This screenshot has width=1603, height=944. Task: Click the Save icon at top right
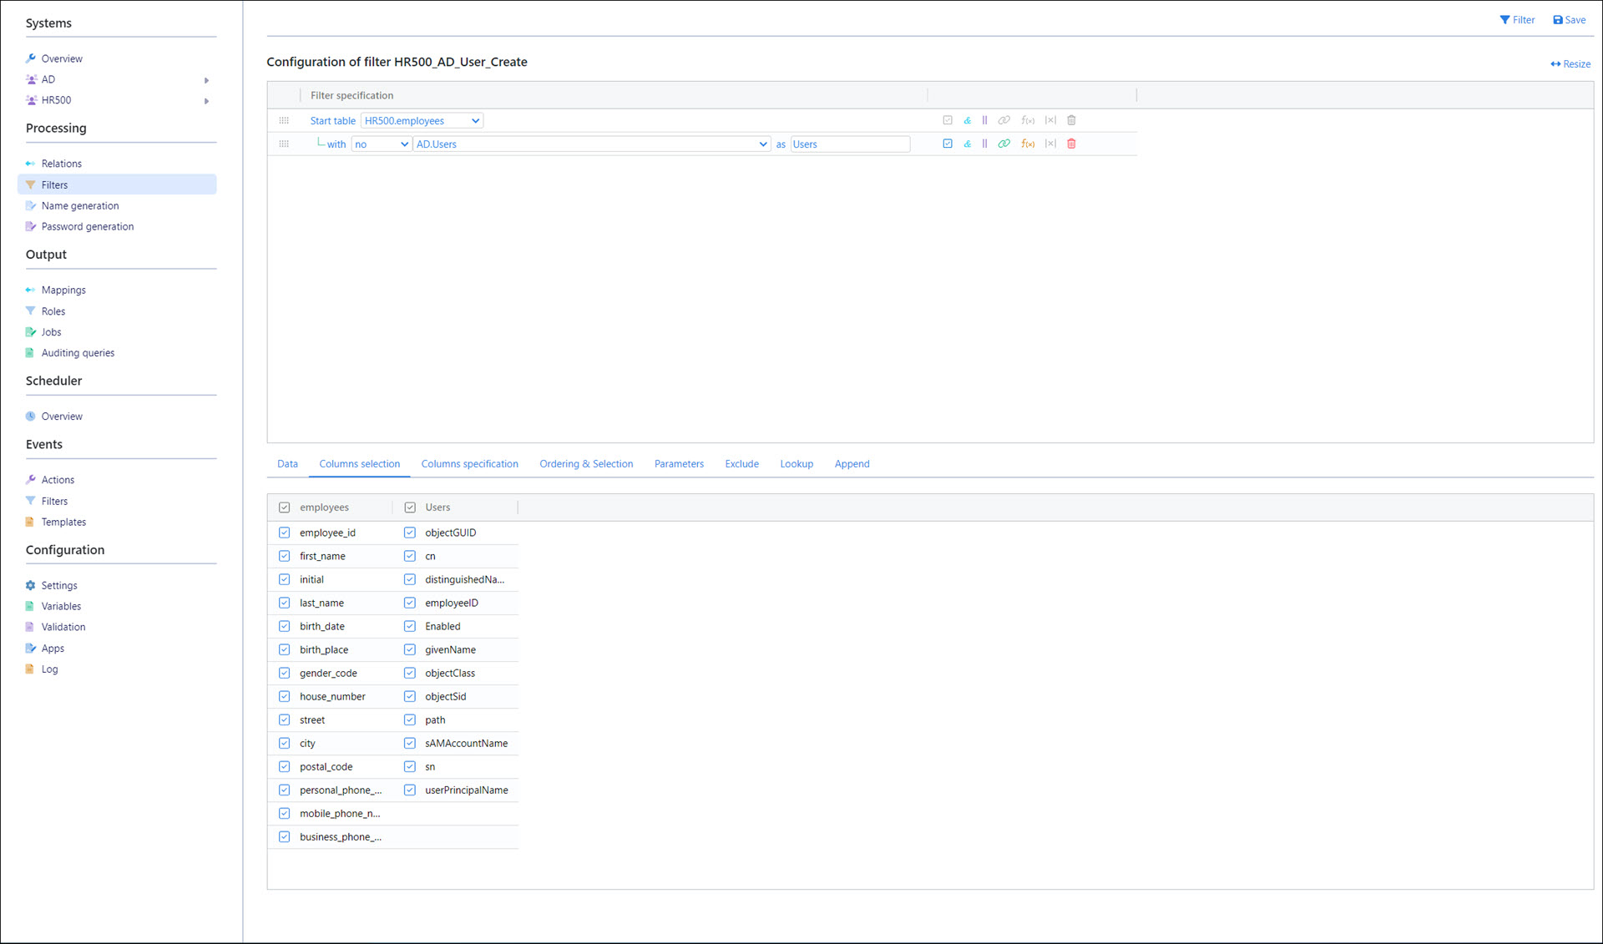pos(1569,20)
